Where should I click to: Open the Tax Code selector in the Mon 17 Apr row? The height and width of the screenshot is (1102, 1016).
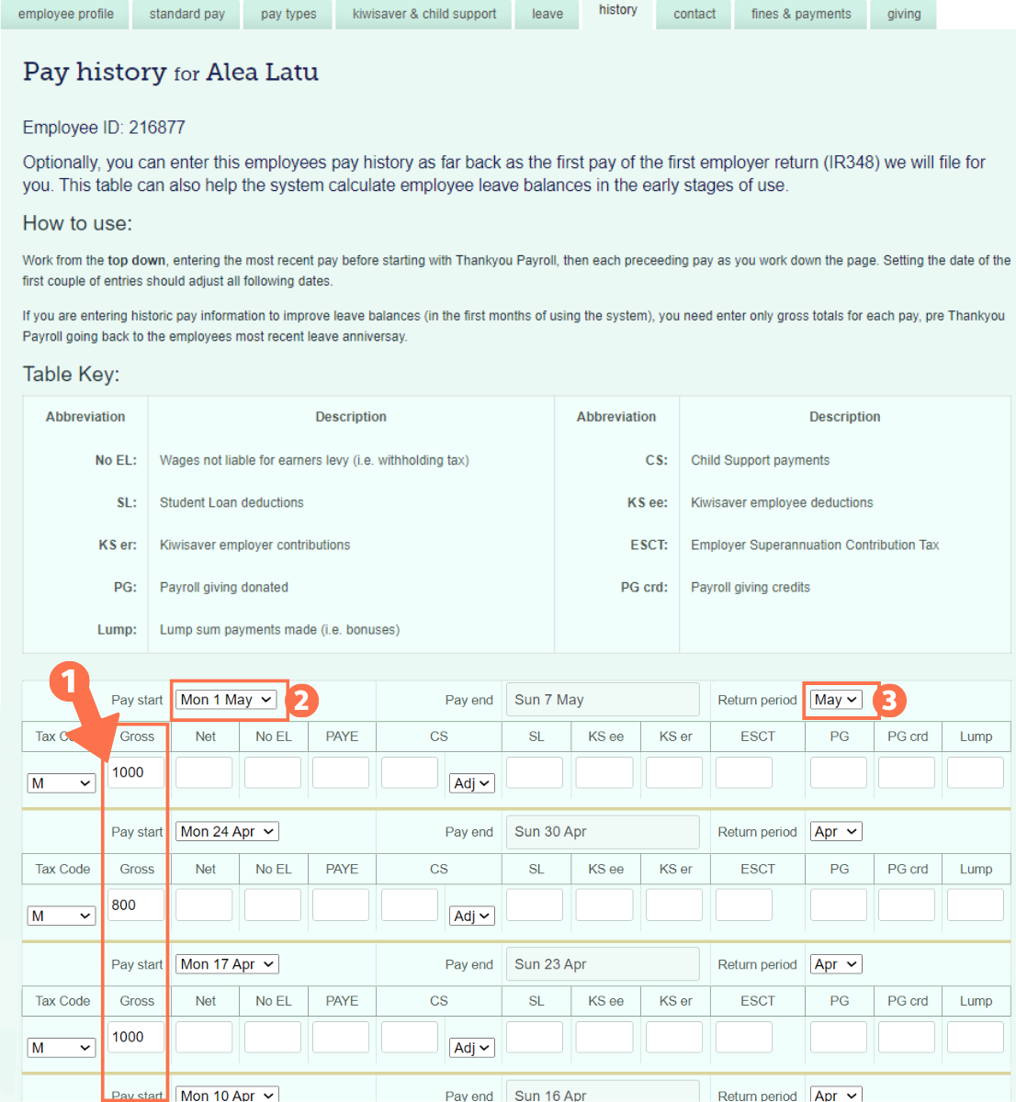pyautogui.click(x=61, y=1047)
